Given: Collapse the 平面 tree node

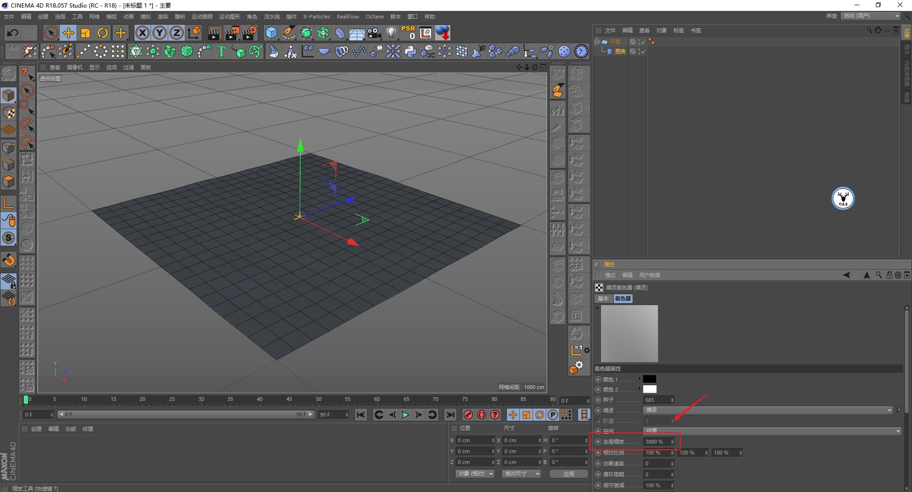Looking at the screenshot, I should 597,42.
